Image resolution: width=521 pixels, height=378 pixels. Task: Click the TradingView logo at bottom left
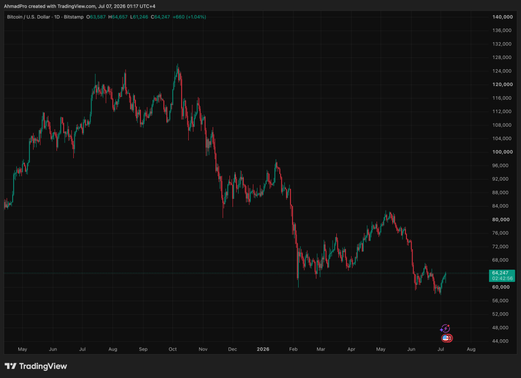pos(36,366)
